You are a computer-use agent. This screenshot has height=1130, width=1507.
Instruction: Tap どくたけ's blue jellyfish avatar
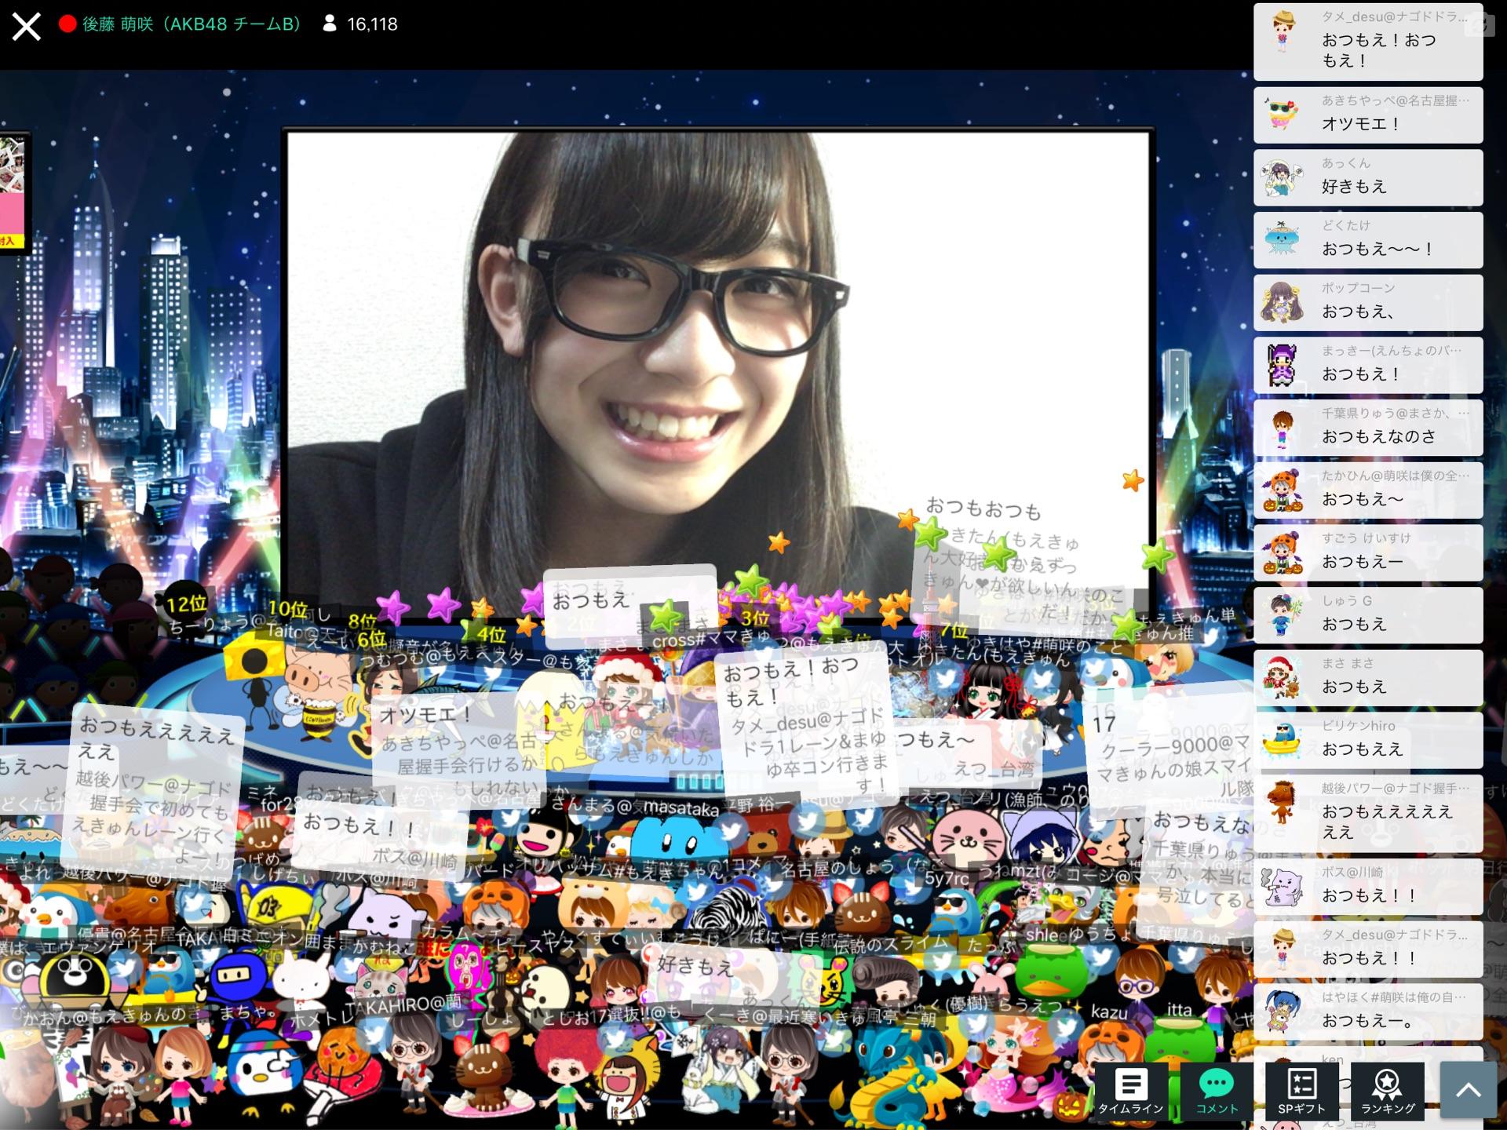[1283, 240]
